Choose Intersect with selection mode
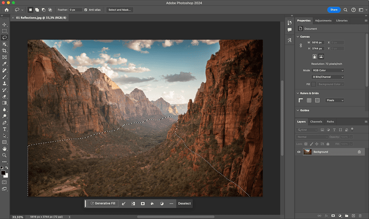Image resolution: width=369 pixels, height=219 pixels. click(x=50, y=10)
